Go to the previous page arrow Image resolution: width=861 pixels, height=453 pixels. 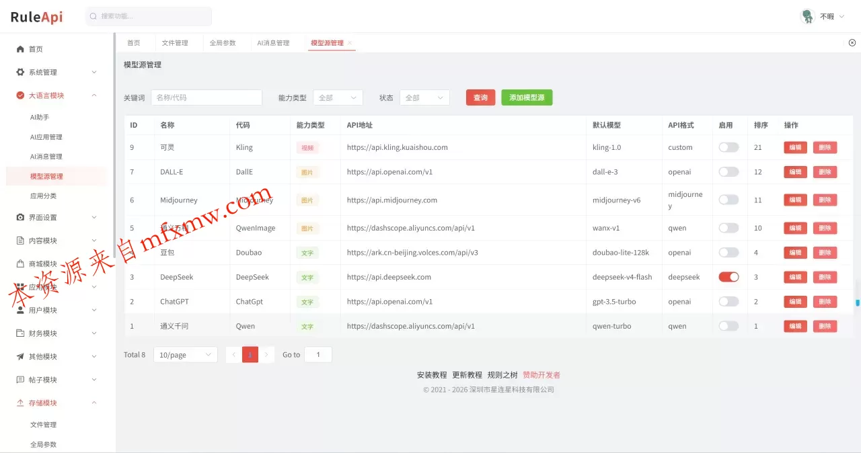pos(234,354)
